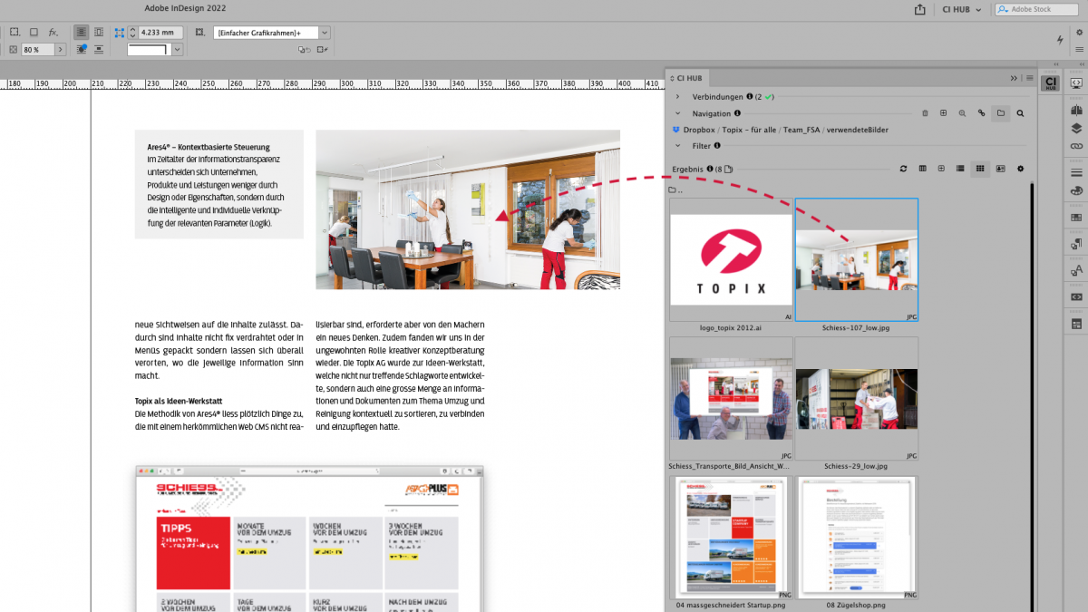Select the Schiess-107_low.jpg thumbnail

coord(856,258)
